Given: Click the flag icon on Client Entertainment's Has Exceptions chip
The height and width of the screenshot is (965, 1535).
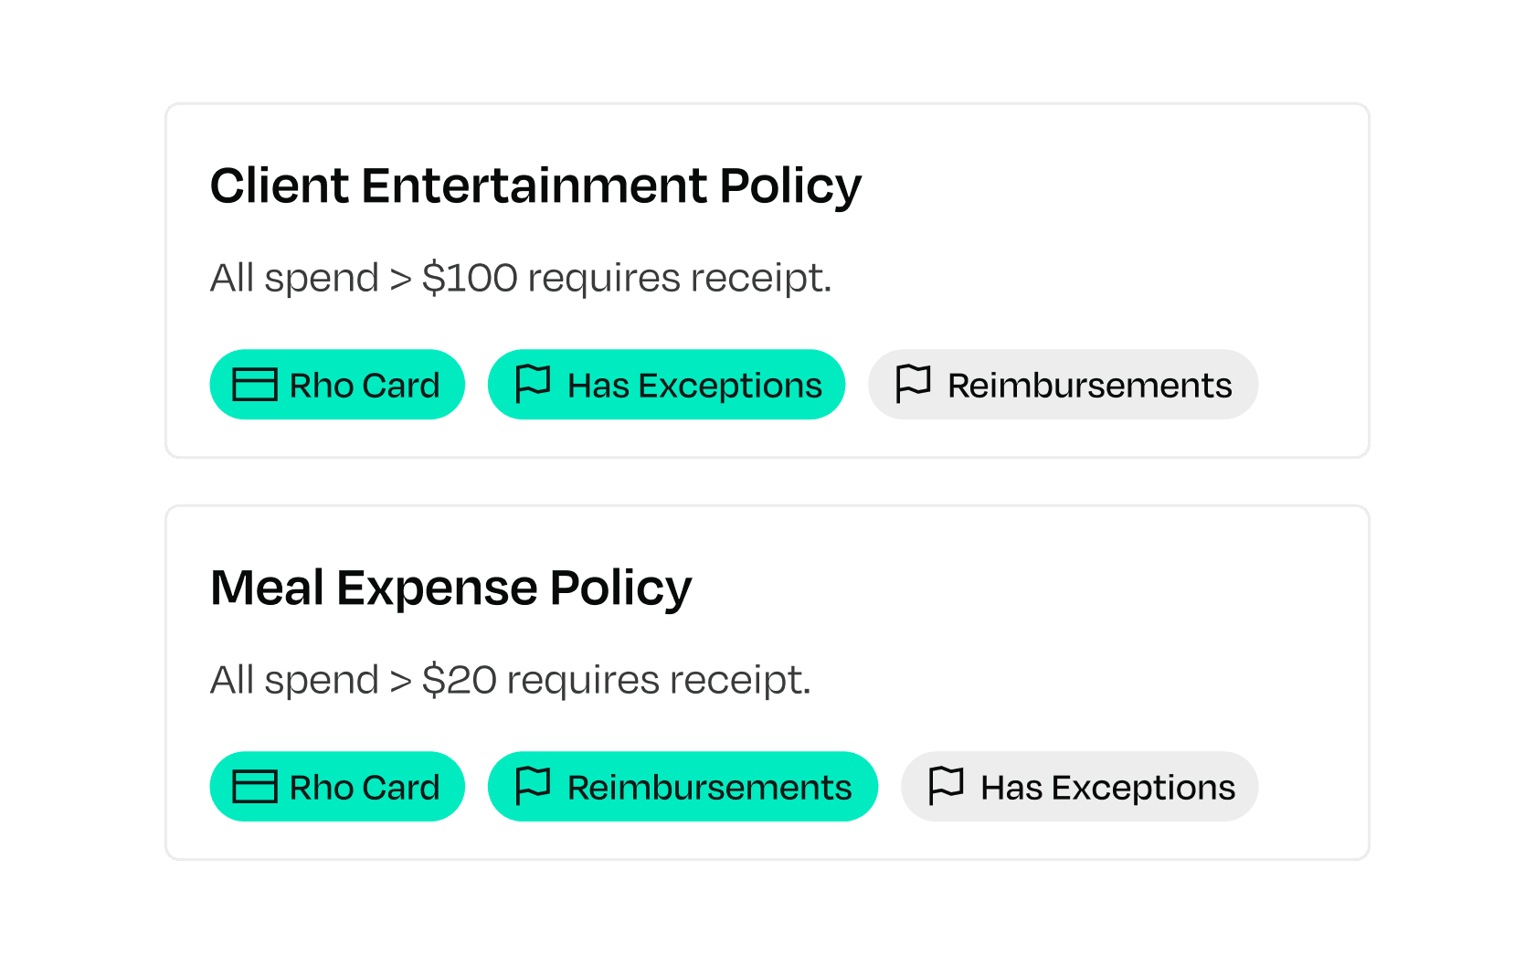Looking at the screenshot, I should tap(533, 384).
